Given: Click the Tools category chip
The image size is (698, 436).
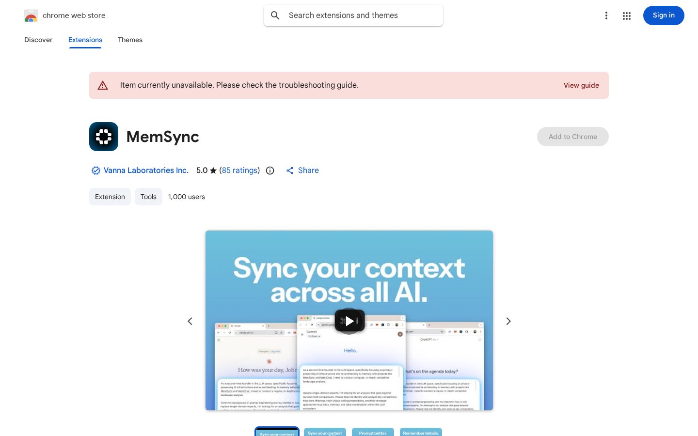Looking at the screenshot, I should coord(148,197).
